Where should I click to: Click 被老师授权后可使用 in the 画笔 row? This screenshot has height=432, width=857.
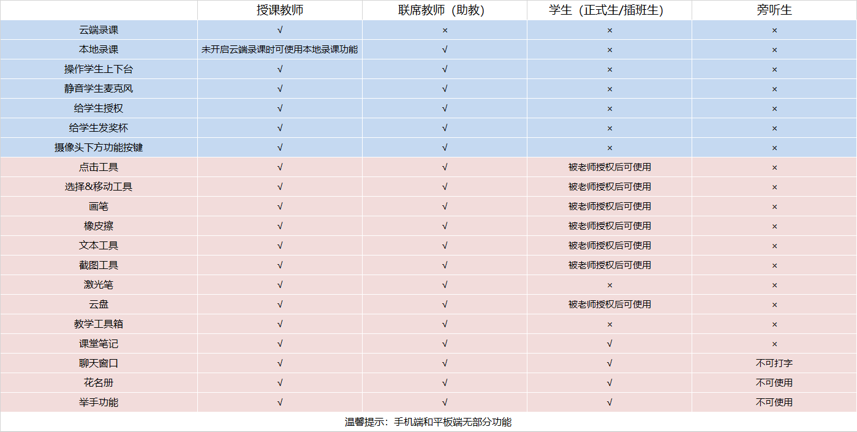610,207
